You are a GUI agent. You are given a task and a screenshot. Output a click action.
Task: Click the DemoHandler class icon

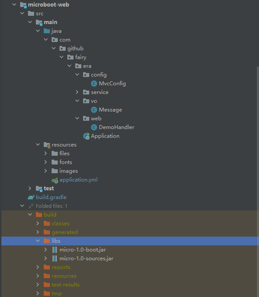click(x=94, y=127)
